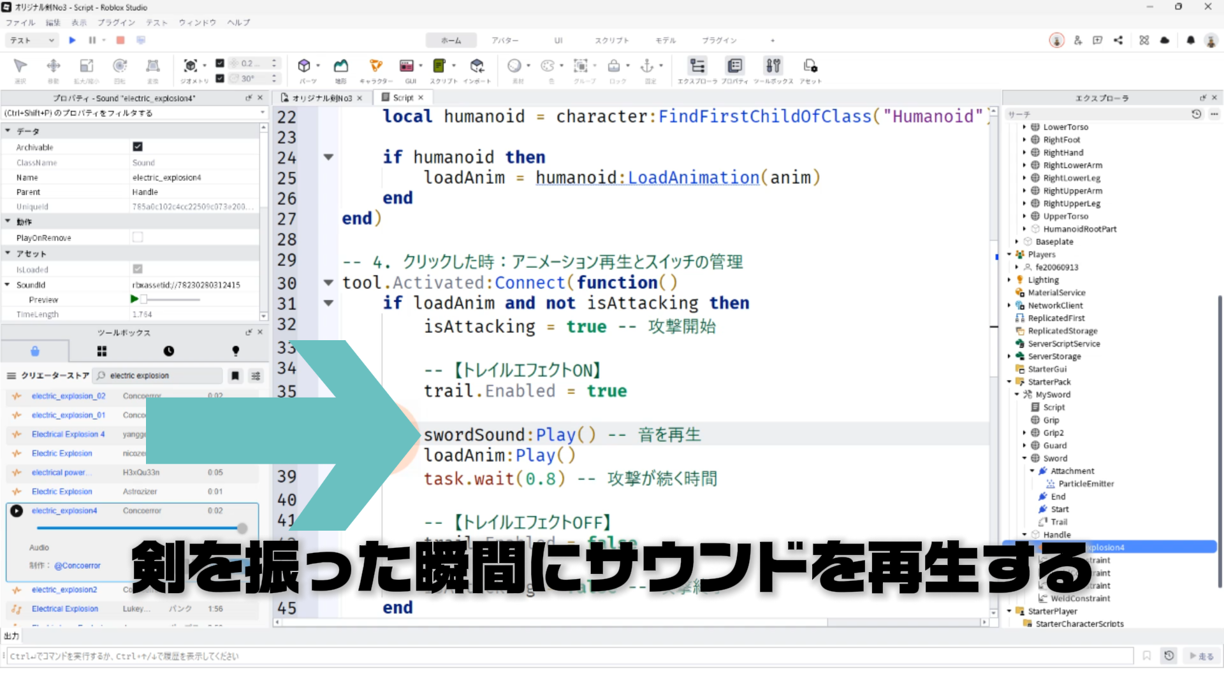The width and height of the screenshot is (1224, 688).
Task: Click the Preview play button for SoundId
Action: 134,299
